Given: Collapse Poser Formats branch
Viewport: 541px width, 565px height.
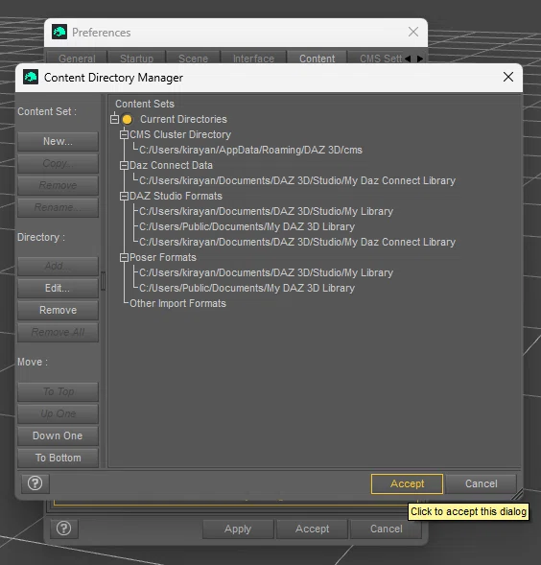Looking at the screenshot, I should (124, 257).
